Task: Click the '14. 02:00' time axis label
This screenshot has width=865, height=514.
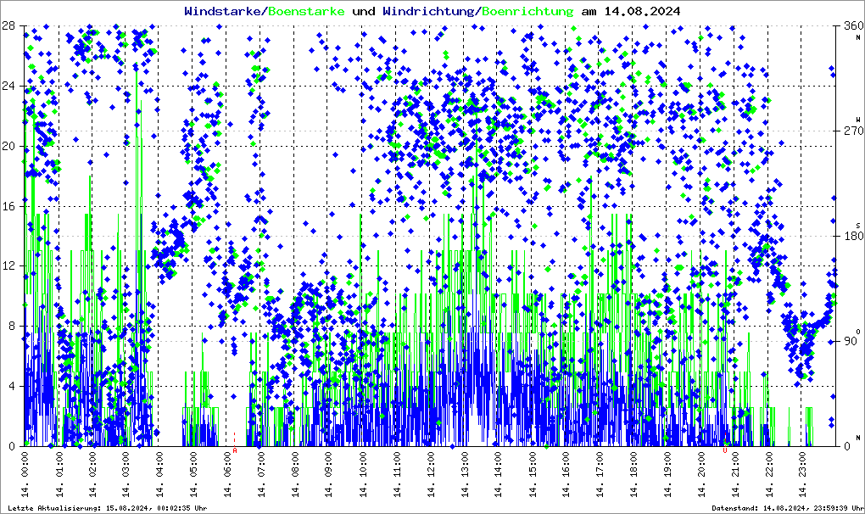Action: tap(92, 475)
